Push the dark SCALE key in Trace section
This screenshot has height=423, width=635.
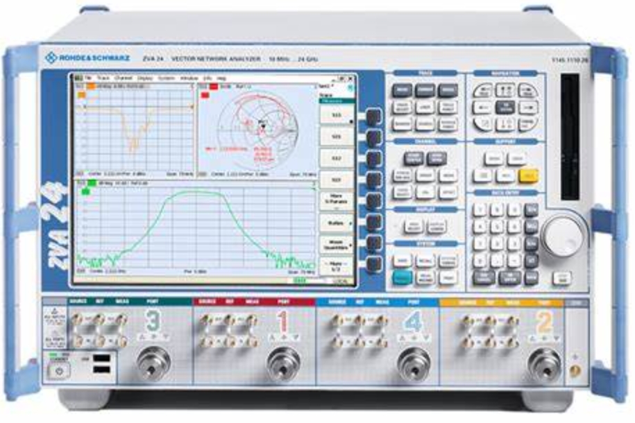click(x=448, y=90)
